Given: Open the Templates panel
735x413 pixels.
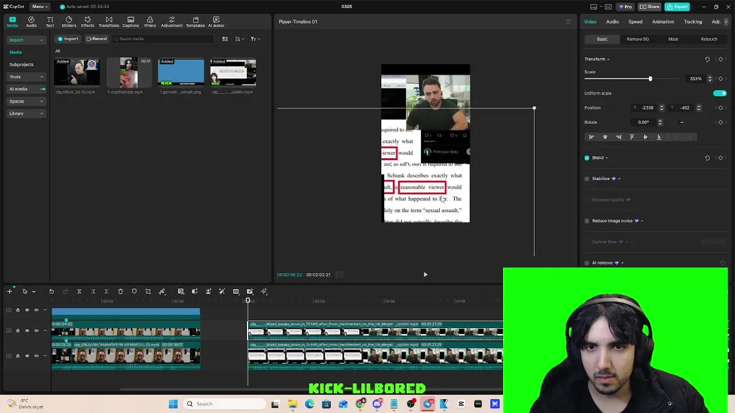Looking at the screenshot, I should [195, 22].
